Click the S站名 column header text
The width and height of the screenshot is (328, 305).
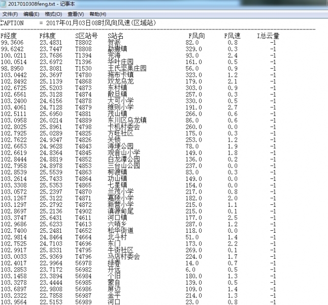116,36
